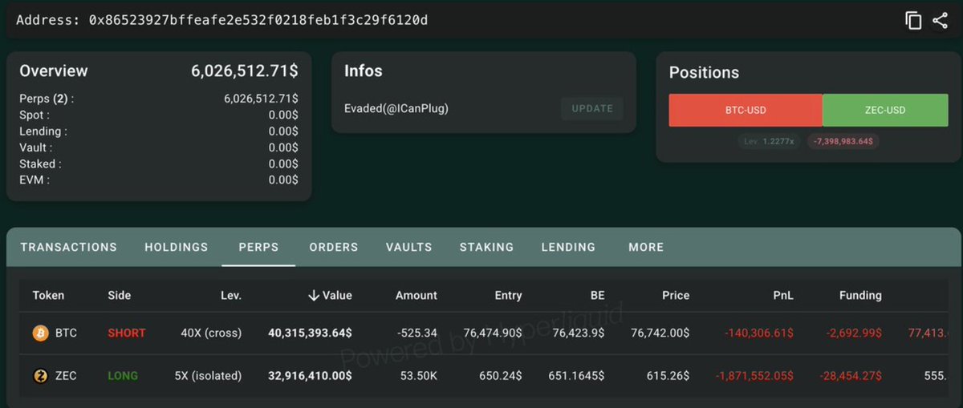Click the BTC coin icon in the table
The width and height of the screenshot is (963, 408).
click(41, 333)
